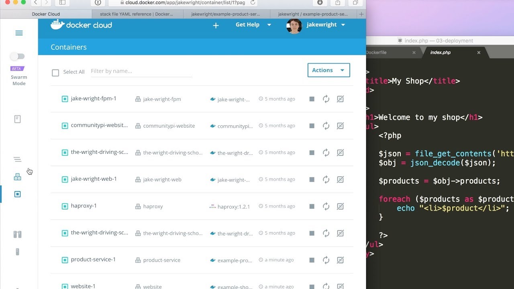The image size is (514, 289).
Task: Open jake-wright-fpm-1 container link
Action: coord(94,99)
